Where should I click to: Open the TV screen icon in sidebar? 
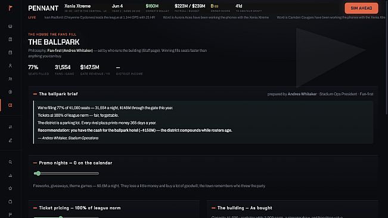[x=10, y=202]
